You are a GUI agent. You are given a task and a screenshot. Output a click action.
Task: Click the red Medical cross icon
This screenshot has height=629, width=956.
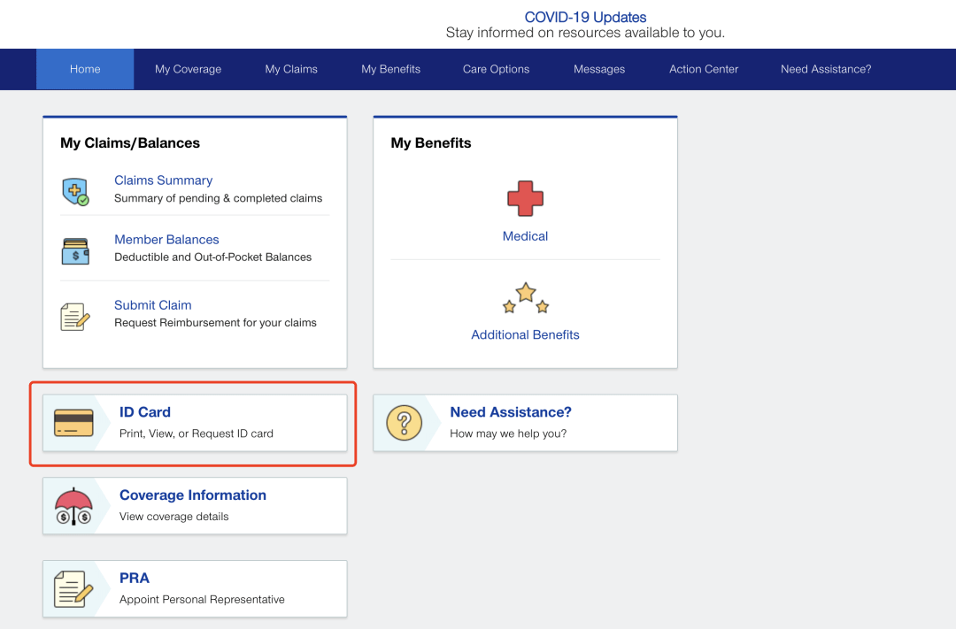[x=525, y=198]
